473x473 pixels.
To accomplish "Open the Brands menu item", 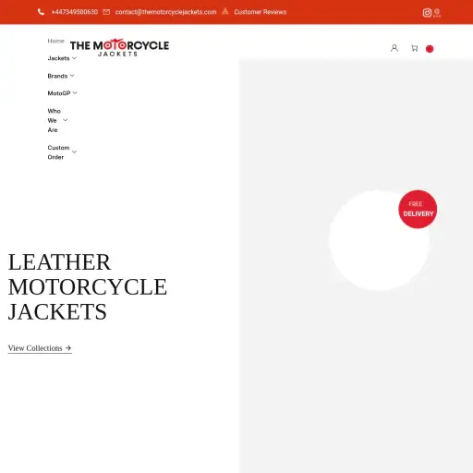I will tap(57, 76).
